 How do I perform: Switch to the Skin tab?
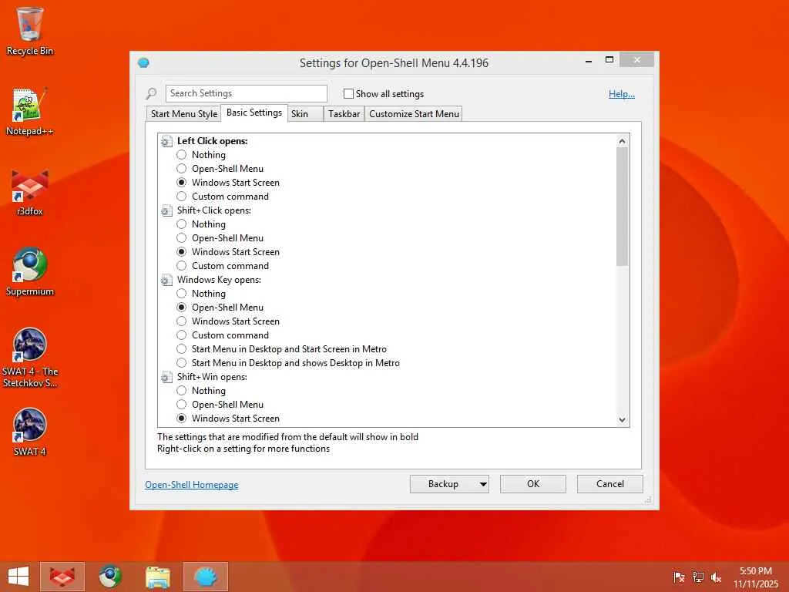pos(305,114)
